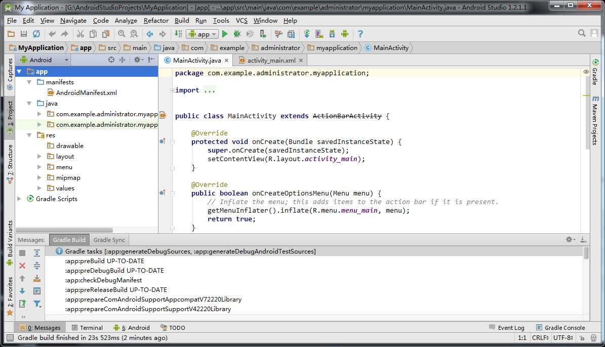Screen dimensions: 605x347
Task: Collapse the manifests folder
Action: (x=29, y=82)
